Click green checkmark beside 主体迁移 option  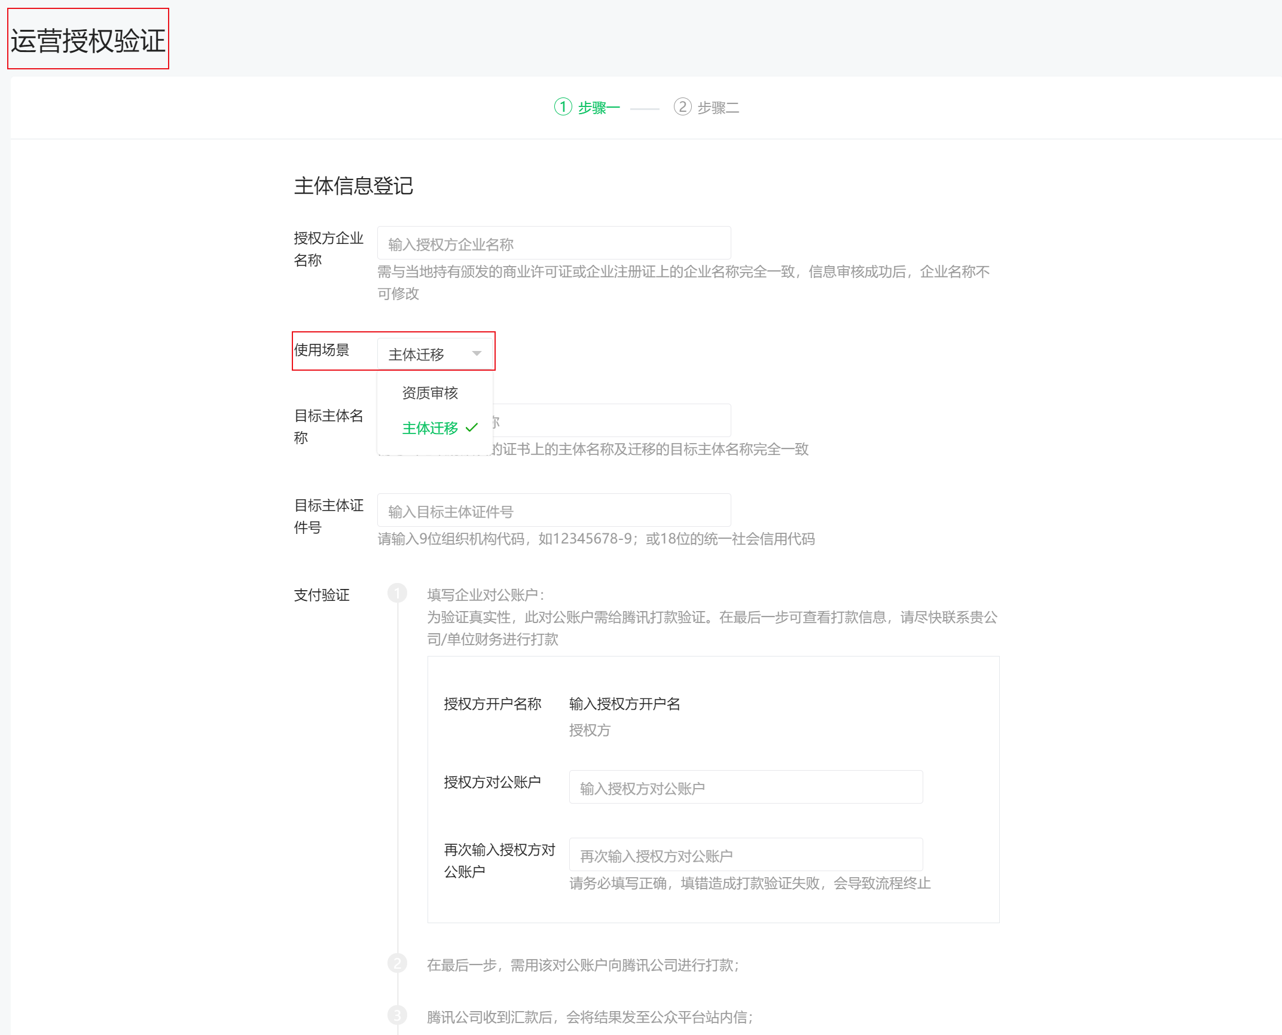[472, 428]
